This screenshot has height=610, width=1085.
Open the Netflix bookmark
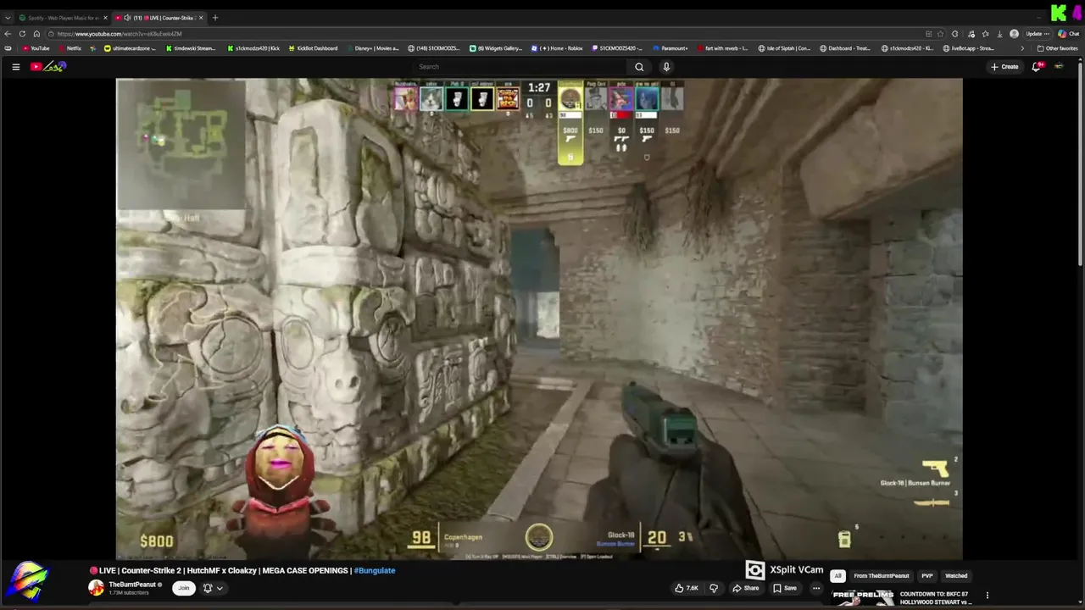pos(70,48)
